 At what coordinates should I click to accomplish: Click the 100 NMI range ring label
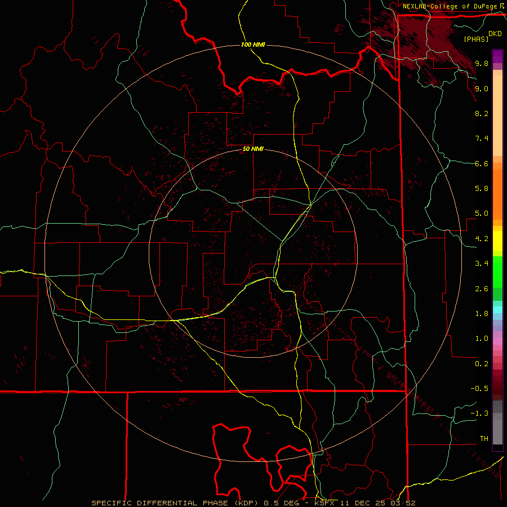253,45
